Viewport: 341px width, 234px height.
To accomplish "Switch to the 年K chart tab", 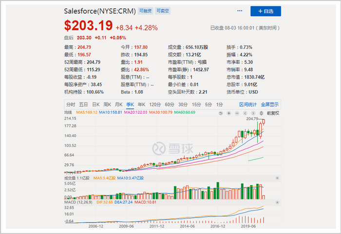I will (x=142, y=105).
